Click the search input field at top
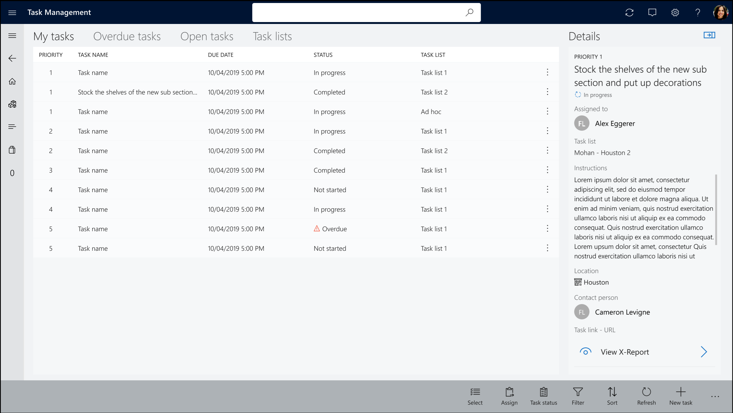The image size is (733, 413). coord(366,12)
